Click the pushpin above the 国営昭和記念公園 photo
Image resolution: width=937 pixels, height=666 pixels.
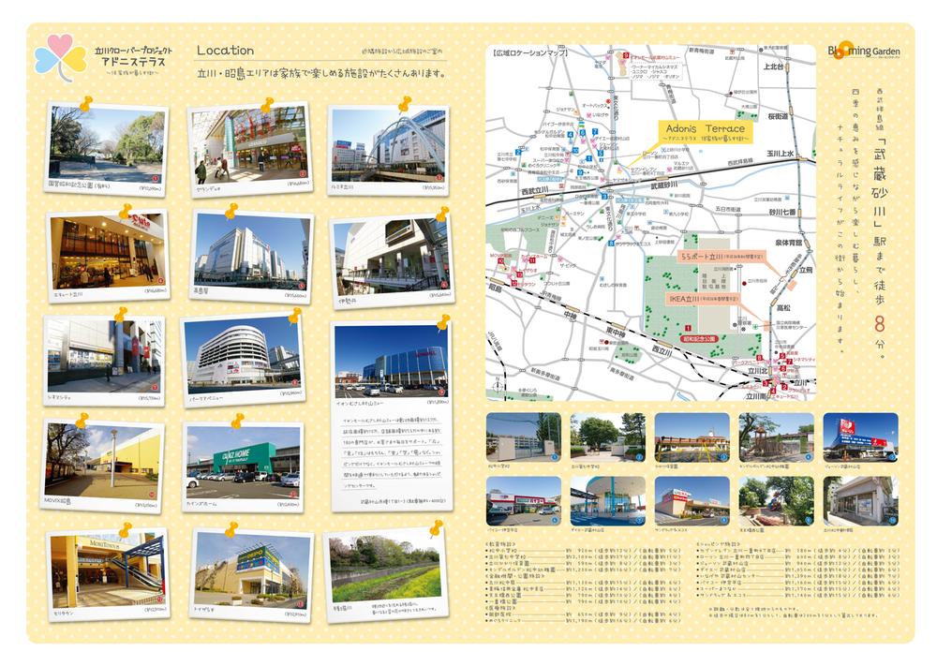86,104
